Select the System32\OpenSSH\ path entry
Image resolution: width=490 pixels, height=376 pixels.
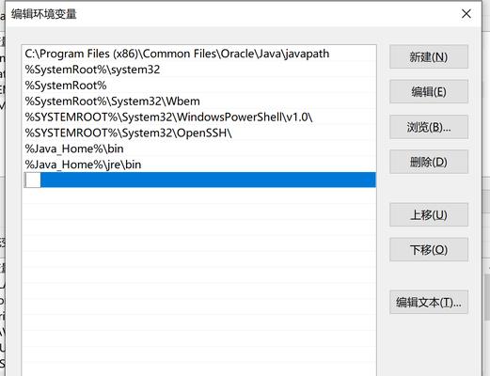[x=199, y=133]
